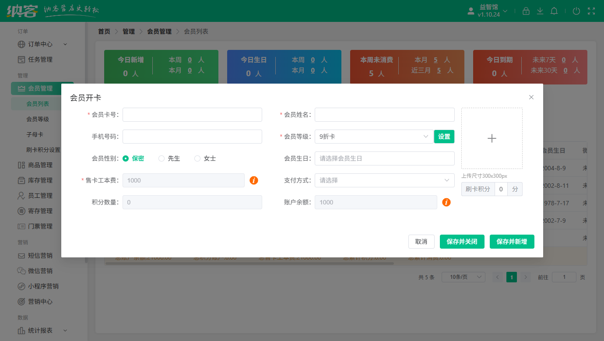
Task: Click the 保存并关闭 button
Action: click(x=462, y=241)
